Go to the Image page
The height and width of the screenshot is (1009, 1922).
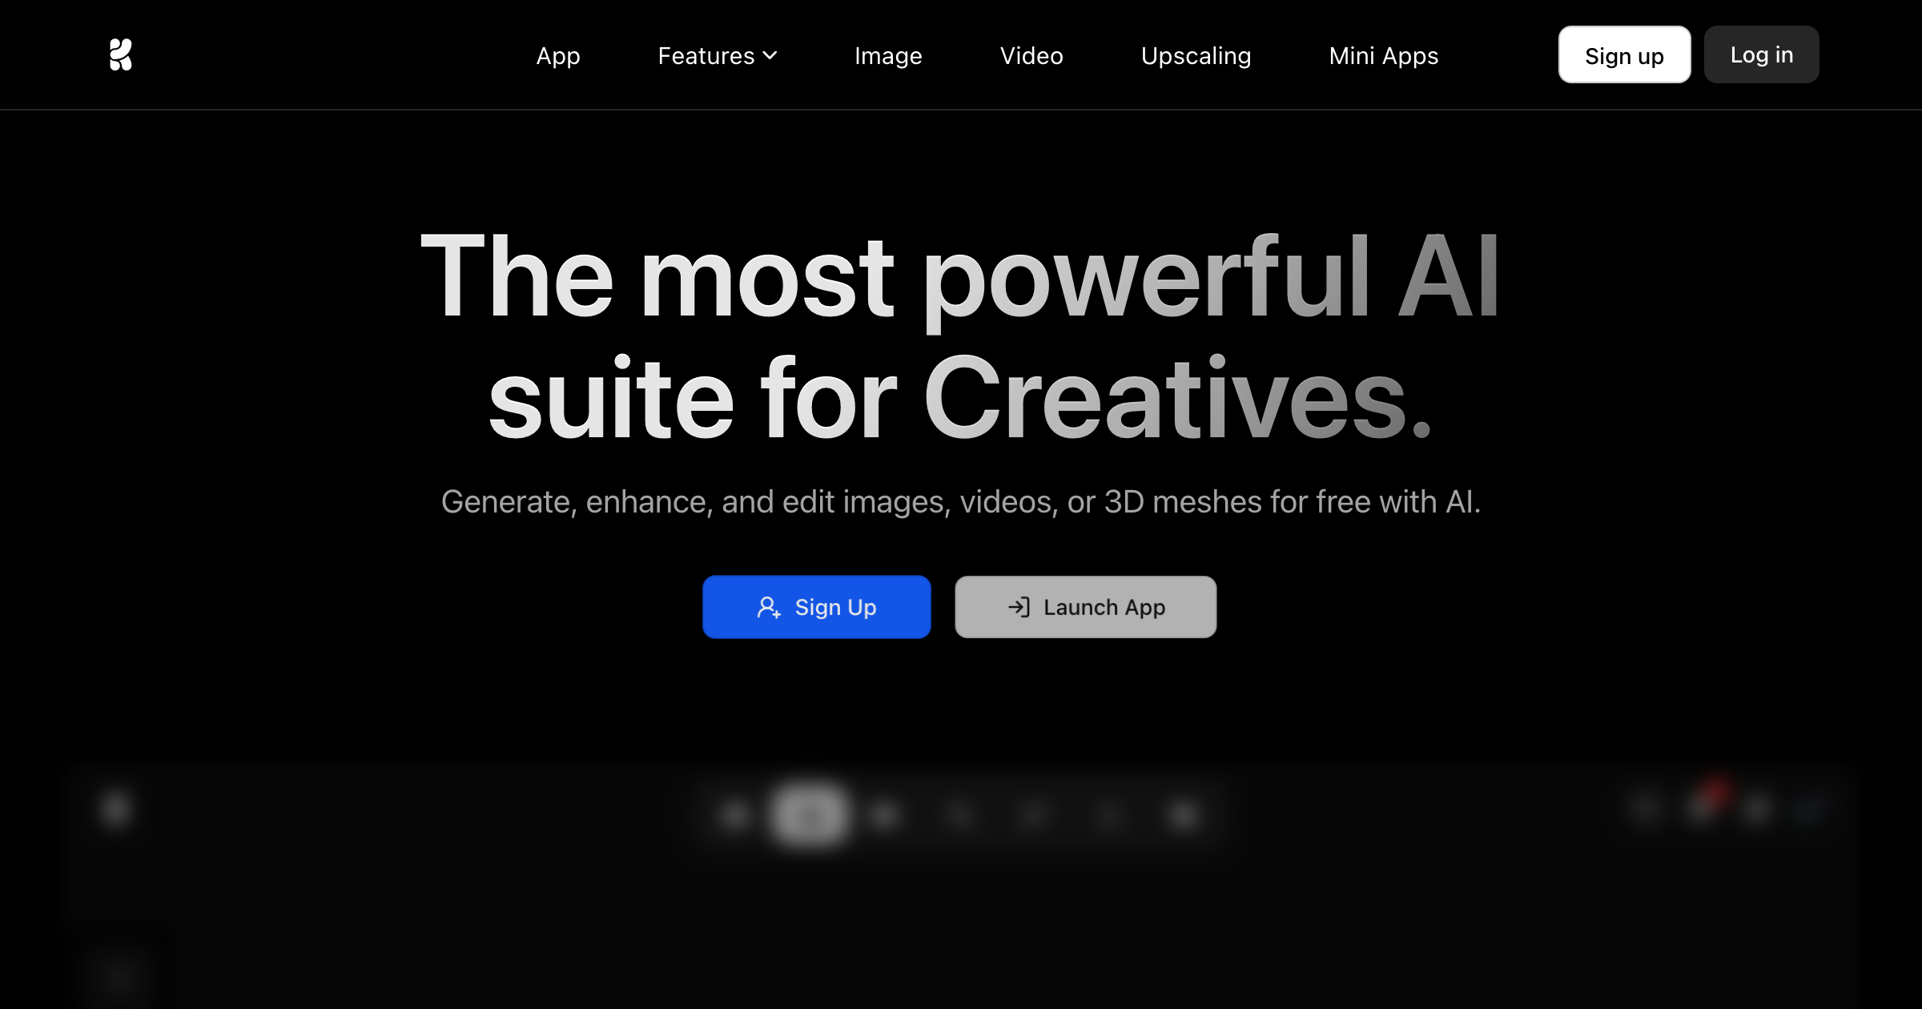(x=888, y=55)
